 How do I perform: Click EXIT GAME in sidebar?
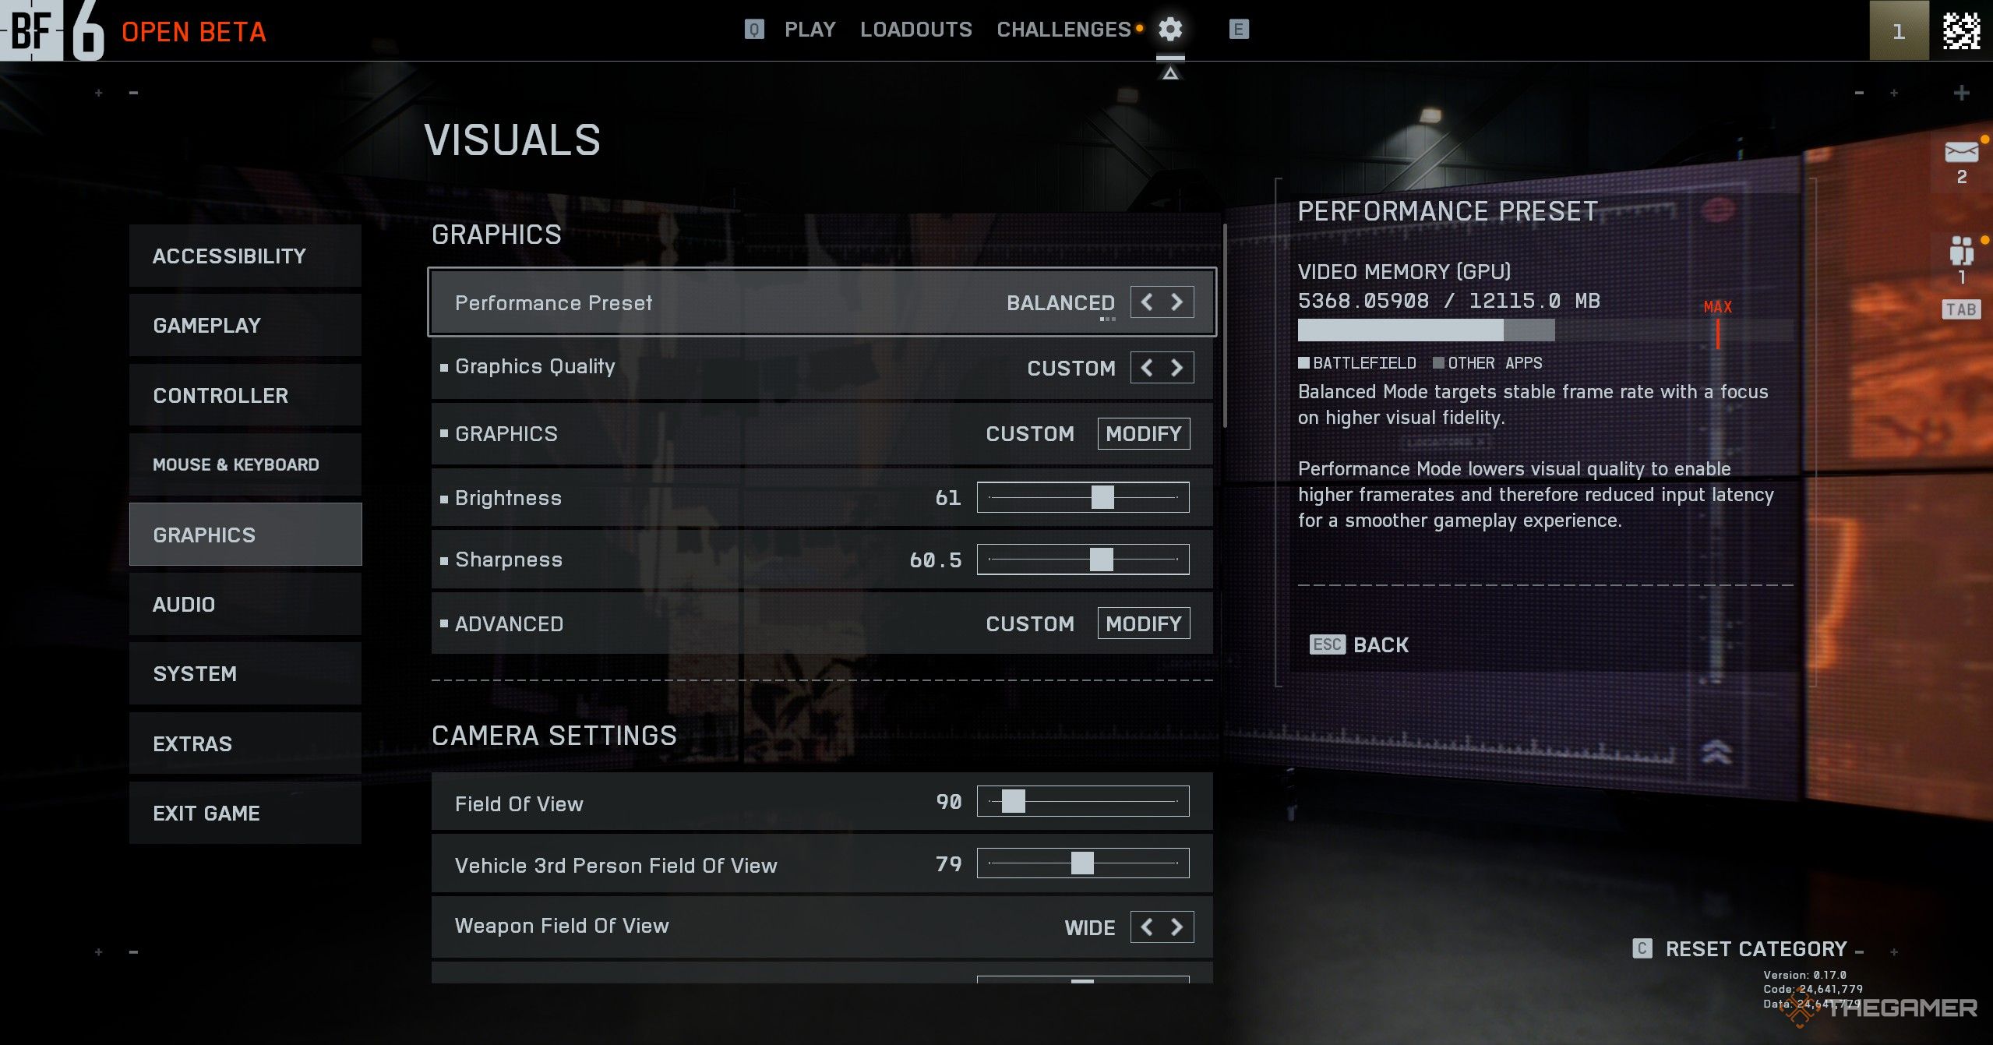coord(245,813)
